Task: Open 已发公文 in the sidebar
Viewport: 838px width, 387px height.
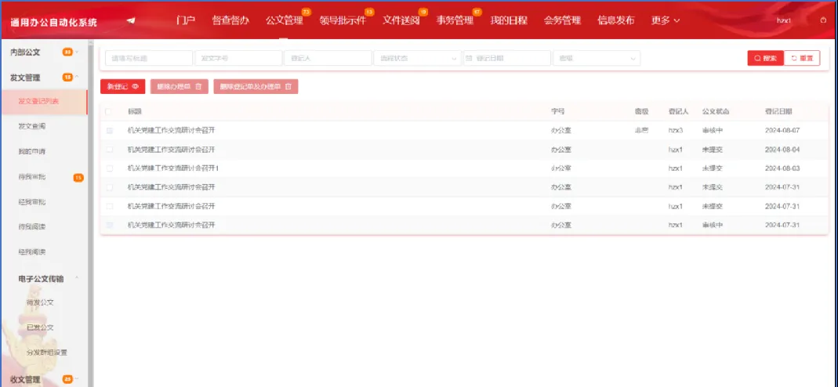Action: (40, 327)
